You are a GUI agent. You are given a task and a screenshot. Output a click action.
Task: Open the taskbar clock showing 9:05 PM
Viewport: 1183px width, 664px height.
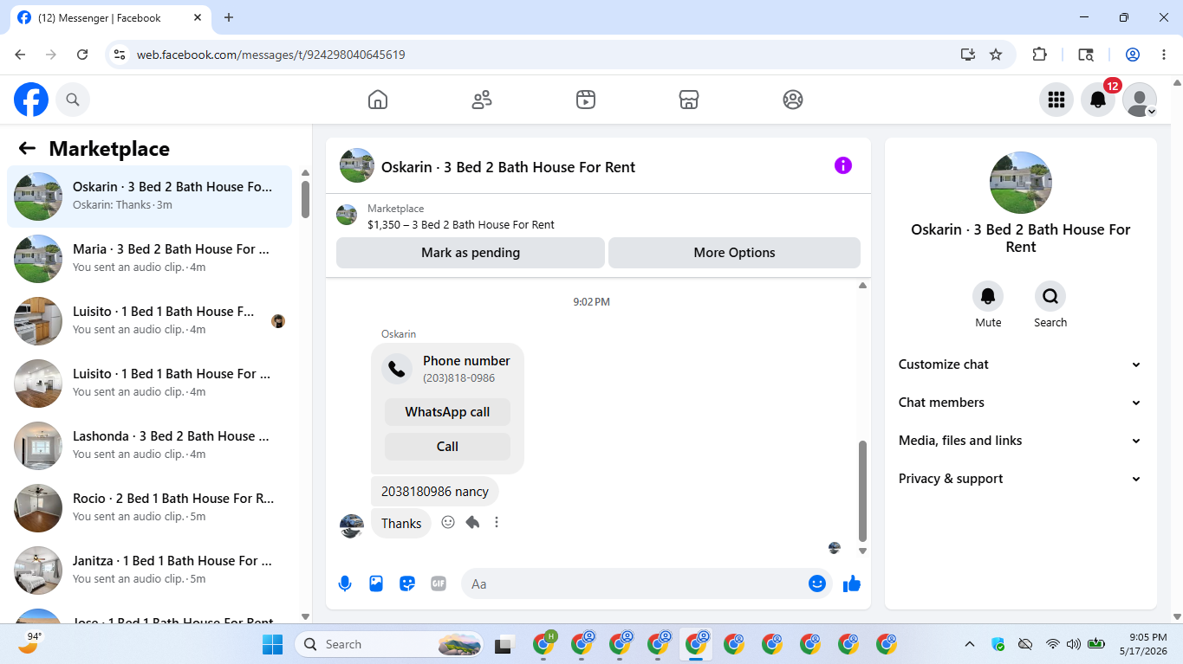coord(1143,644)
